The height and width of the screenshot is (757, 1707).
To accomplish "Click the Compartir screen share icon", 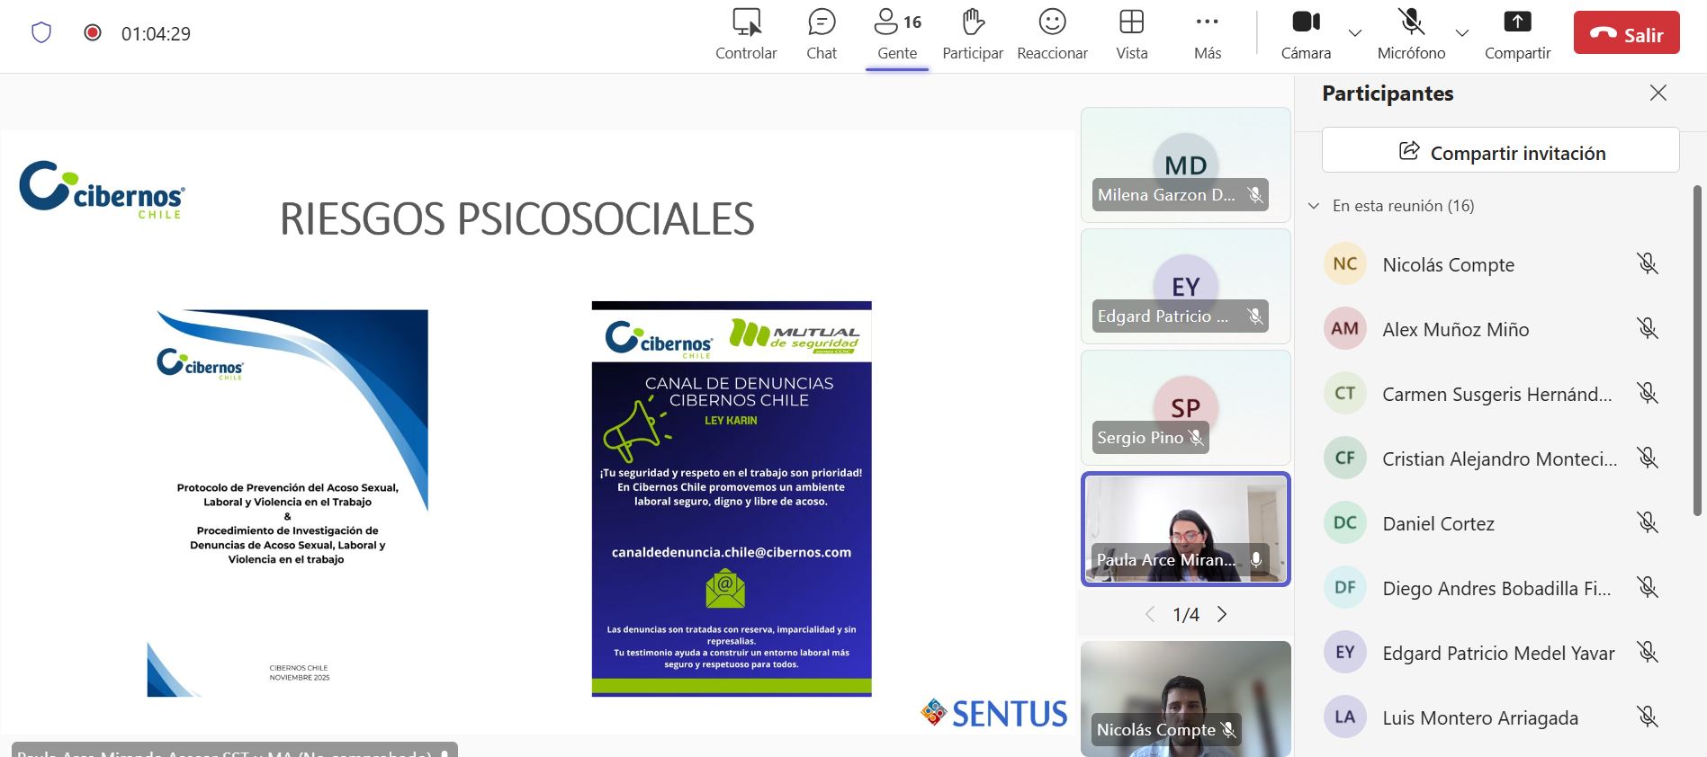I will point(1517,22).
